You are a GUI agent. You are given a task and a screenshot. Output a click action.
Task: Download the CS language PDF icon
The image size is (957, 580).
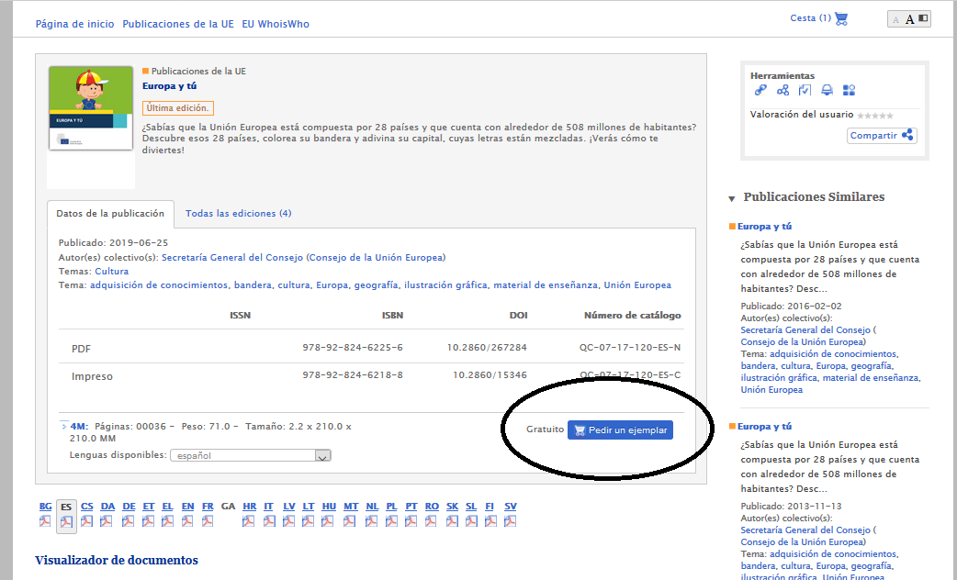coord(86,521)
